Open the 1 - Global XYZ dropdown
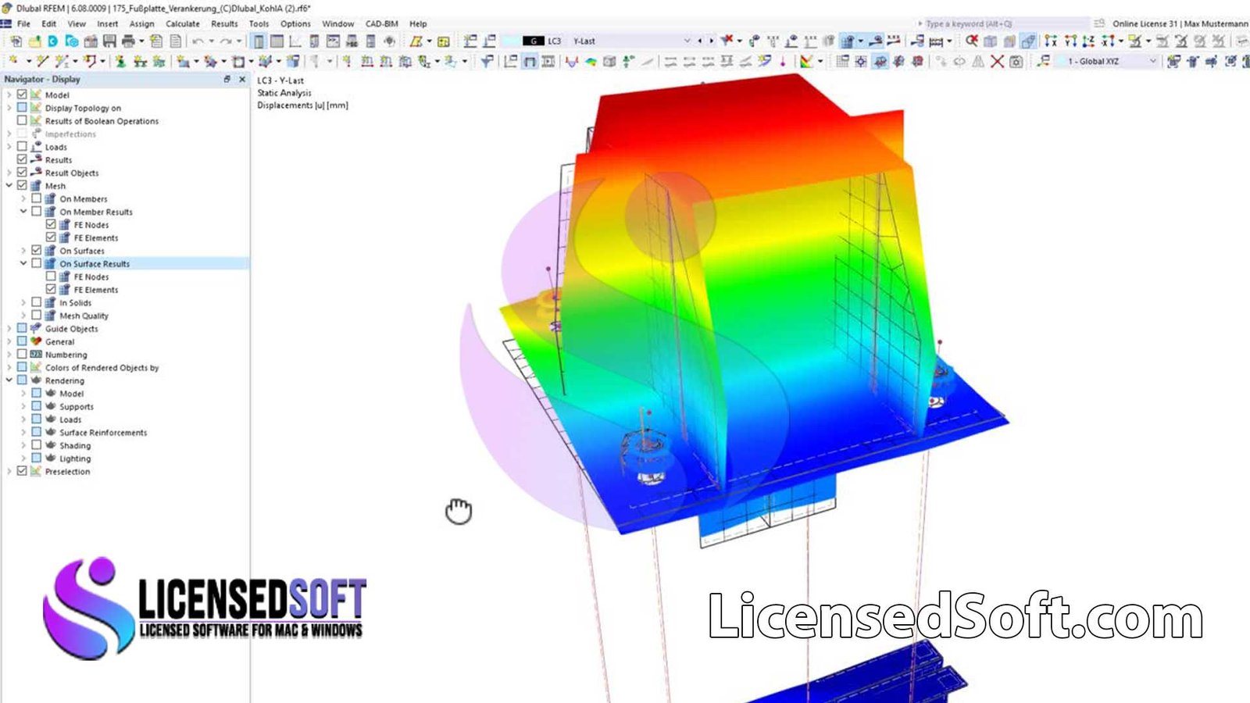1250x703 pixels. tap(1152, 61)
